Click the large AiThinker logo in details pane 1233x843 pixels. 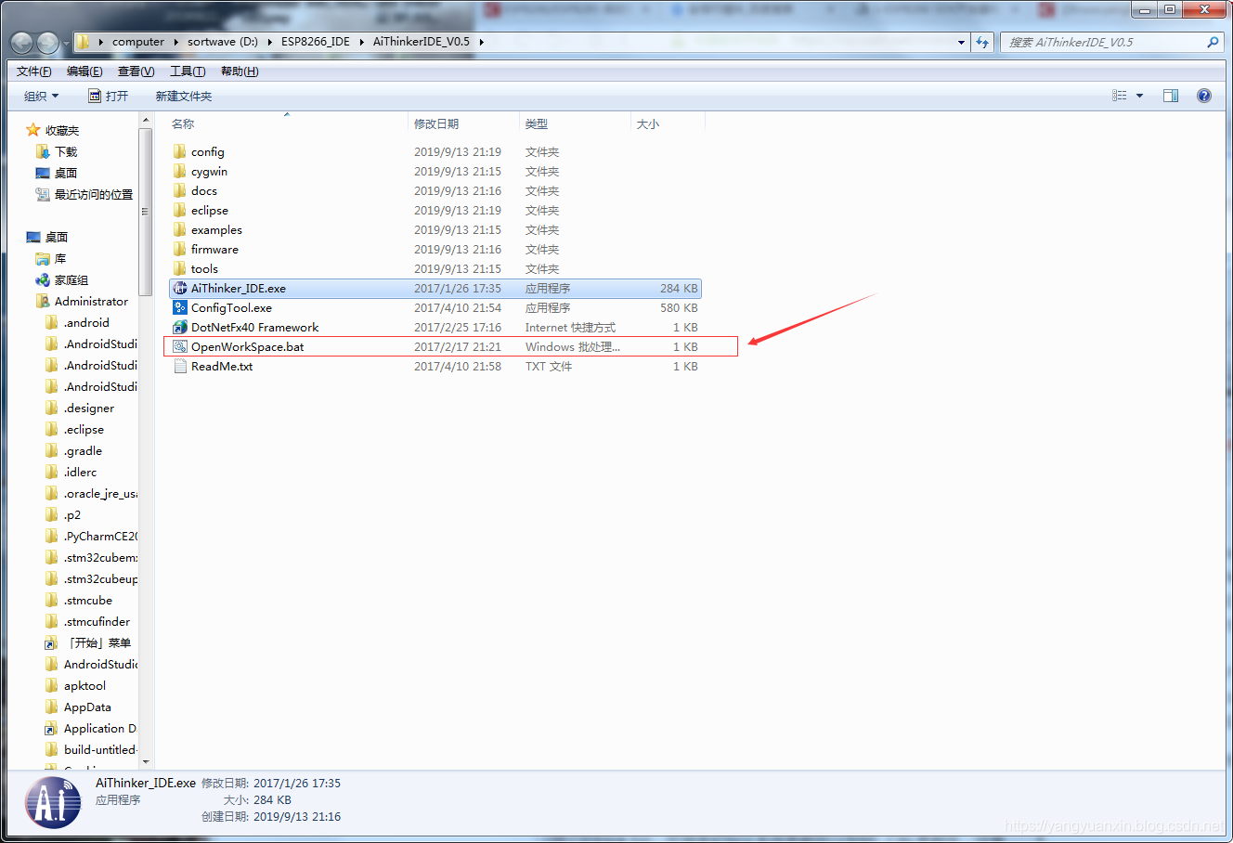pyautogui.click(x=53, y=803)
